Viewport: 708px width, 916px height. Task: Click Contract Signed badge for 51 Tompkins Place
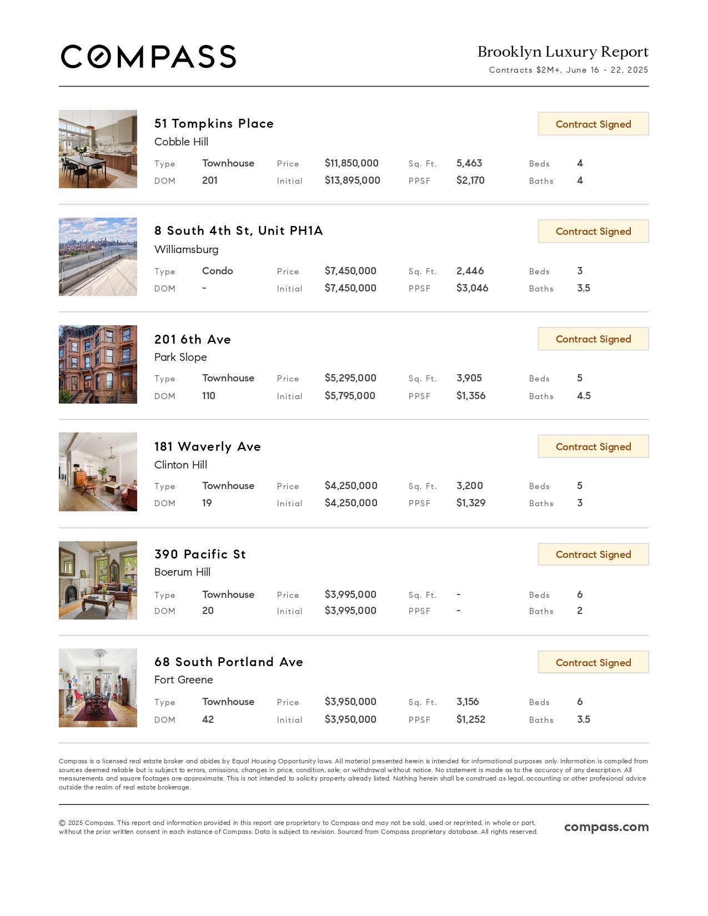click(x=593, y=124)
